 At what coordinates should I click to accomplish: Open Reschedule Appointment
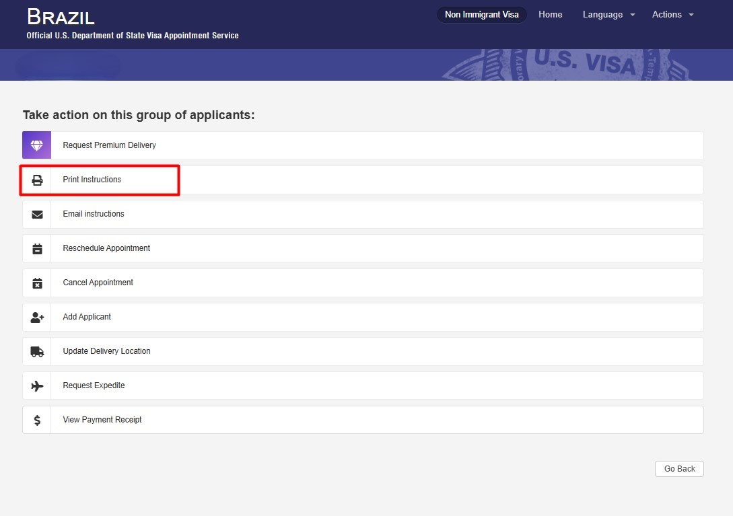pyautogui.click(x=106, y=248)
